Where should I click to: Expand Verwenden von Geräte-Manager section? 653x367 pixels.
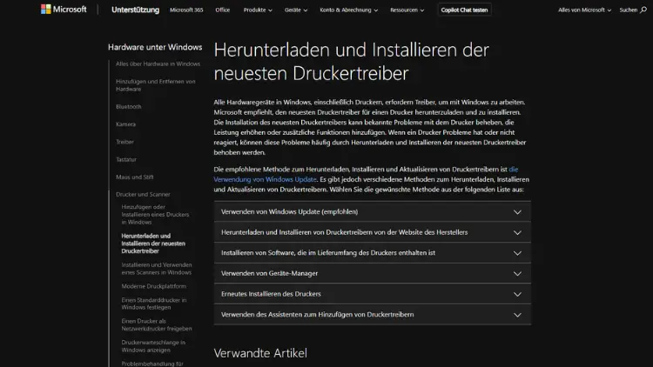(372, 273)
